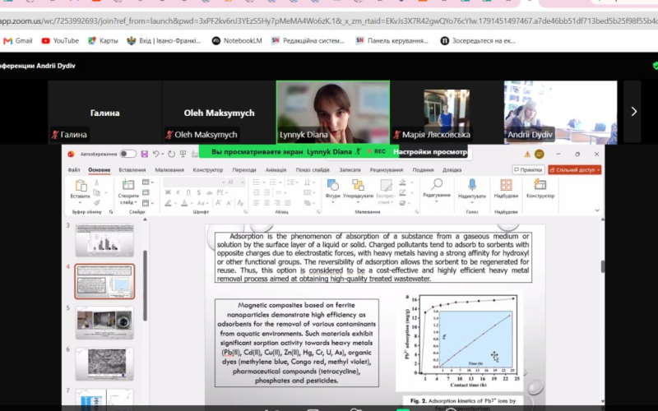The image size is (658, 411).
Task: Toggle text shadow with the S icon
Action: pyautogui.click(x=198, y=192)
